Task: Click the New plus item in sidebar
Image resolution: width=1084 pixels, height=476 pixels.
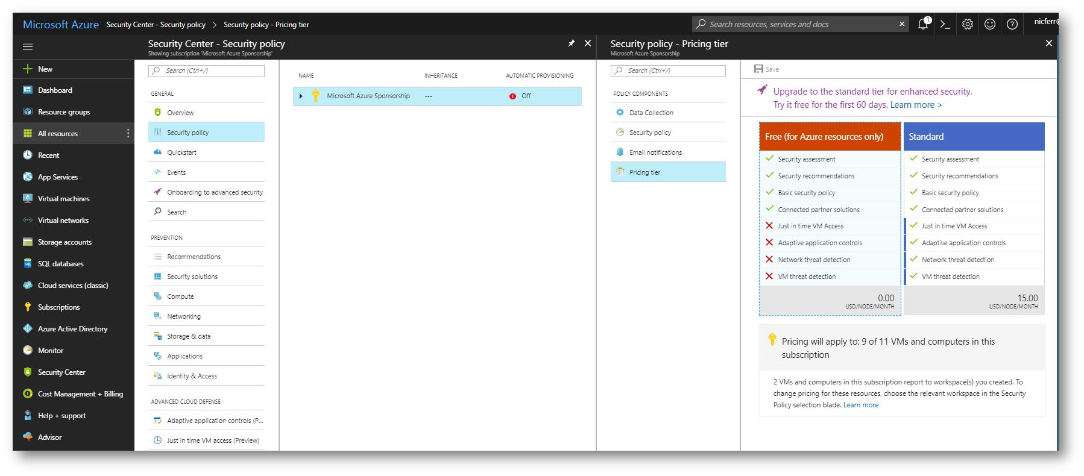Action: point(74,69)
